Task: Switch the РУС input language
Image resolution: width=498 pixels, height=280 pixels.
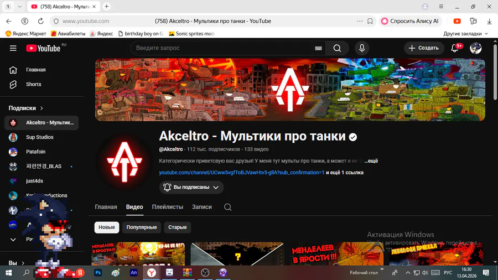Action: point(448,273)
